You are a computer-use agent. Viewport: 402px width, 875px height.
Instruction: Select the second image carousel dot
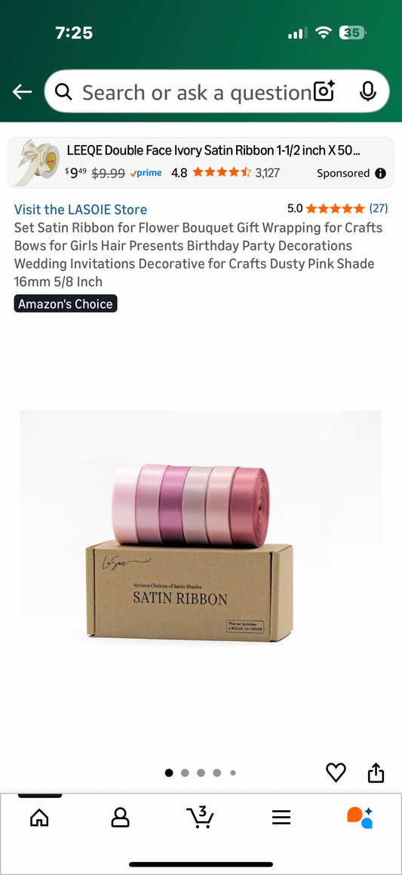(x=185, y=773)
